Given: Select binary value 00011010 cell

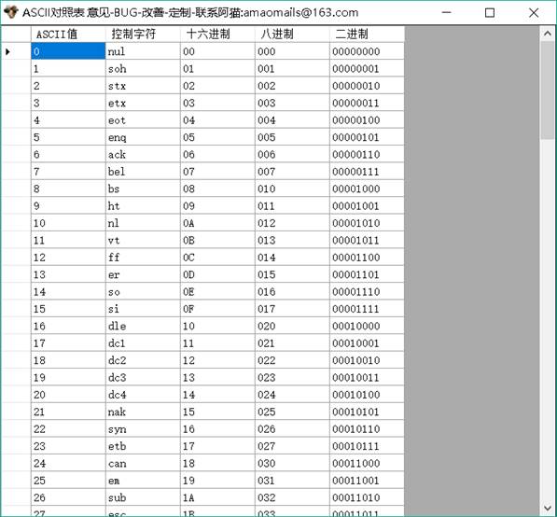Looking at the screenshot, I should coord(367,497).
